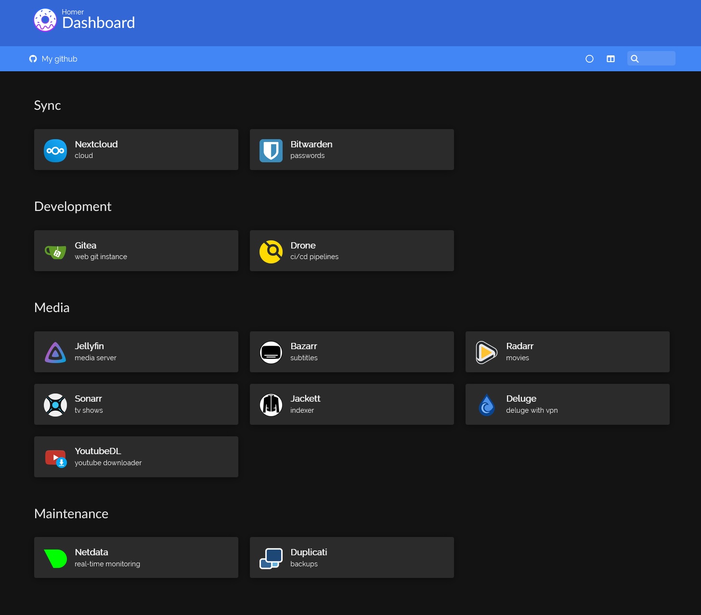Click the 'backups' subtitle text
This screenshot has height=615, width=701.
click(304, 564)
